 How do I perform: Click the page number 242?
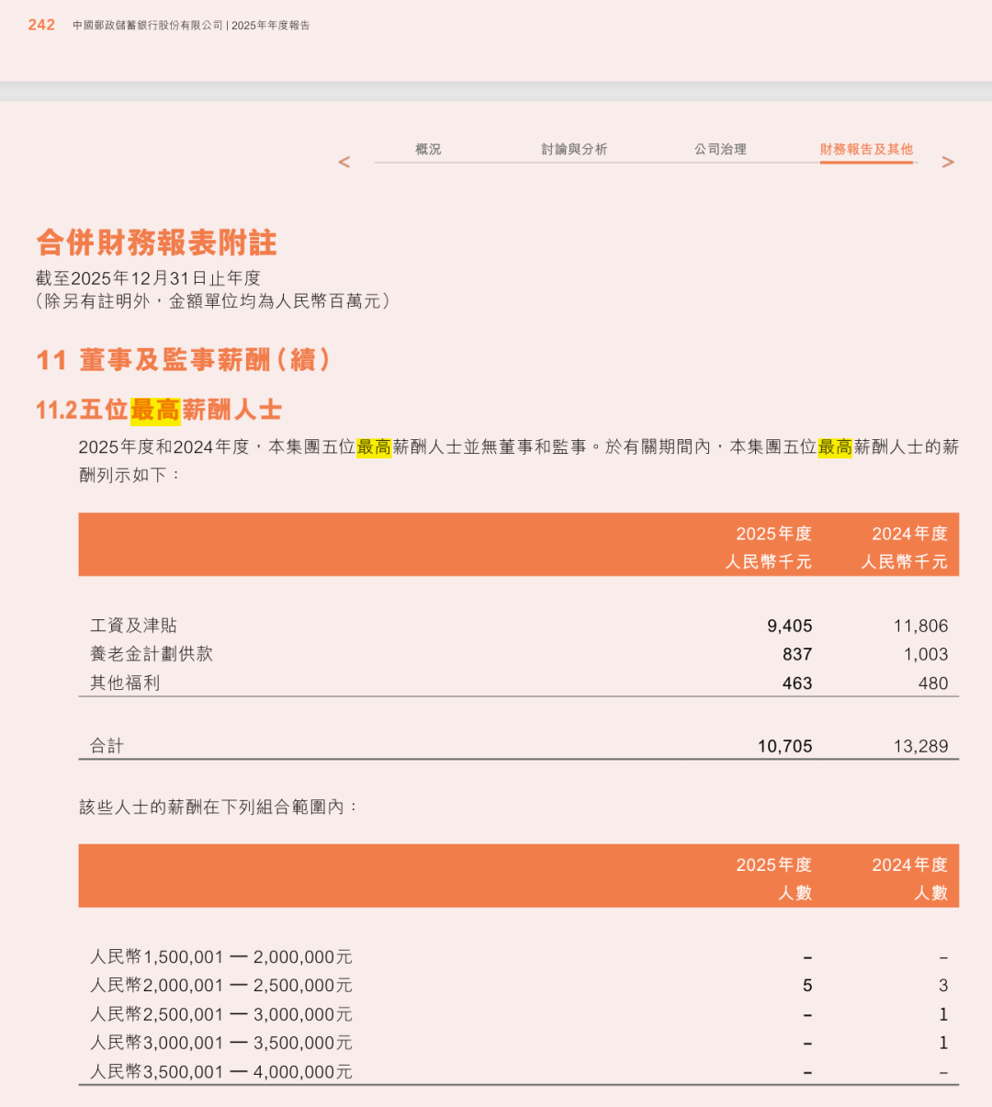[x=41, y=25]
